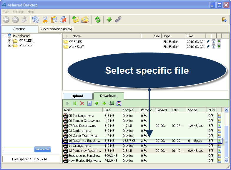Toggle pause on 11 Orange.wma row
The image size is (231, 170).
click(219, 145)
